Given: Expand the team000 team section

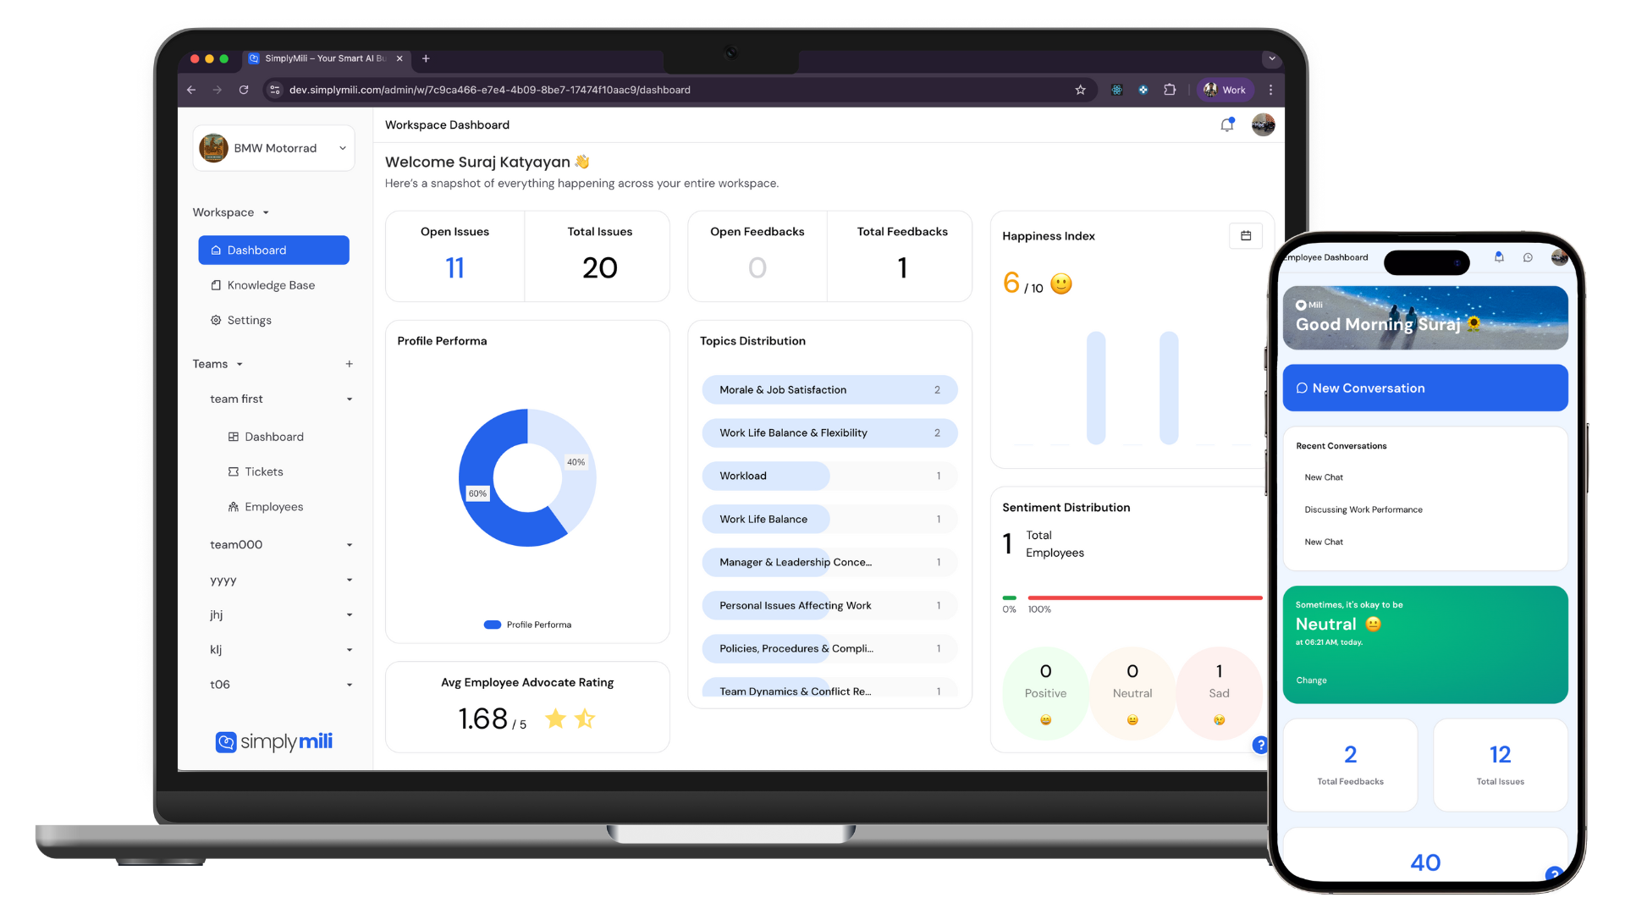Looking at the screenshot, I should click(x=349, y=545).
